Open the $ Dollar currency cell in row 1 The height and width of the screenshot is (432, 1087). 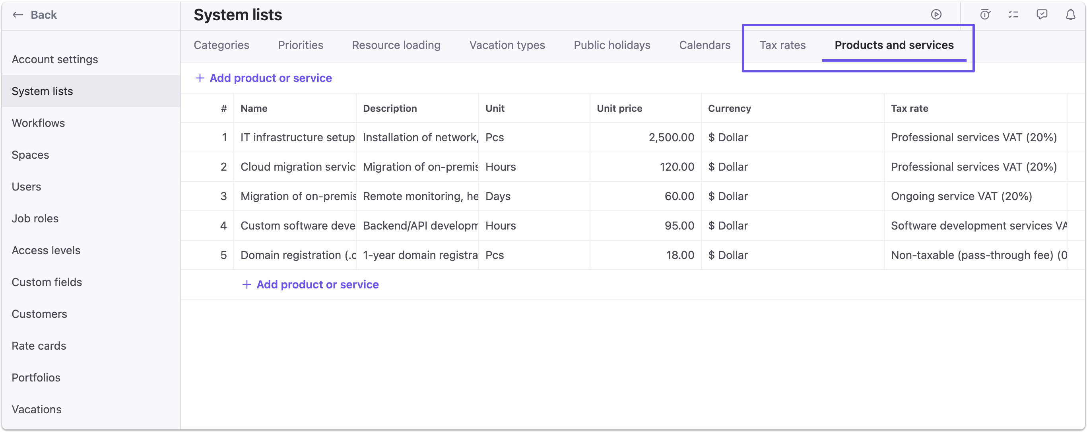(x=728, y=137)
